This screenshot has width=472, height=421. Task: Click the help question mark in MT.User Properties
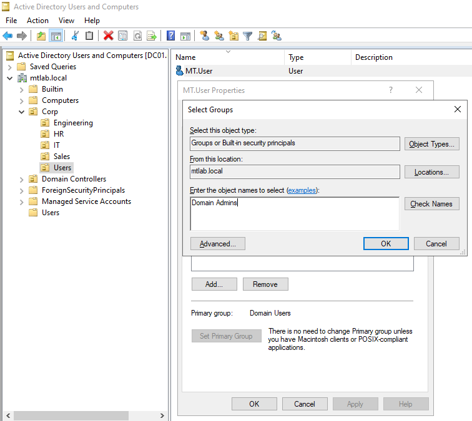tap(391, 90)
